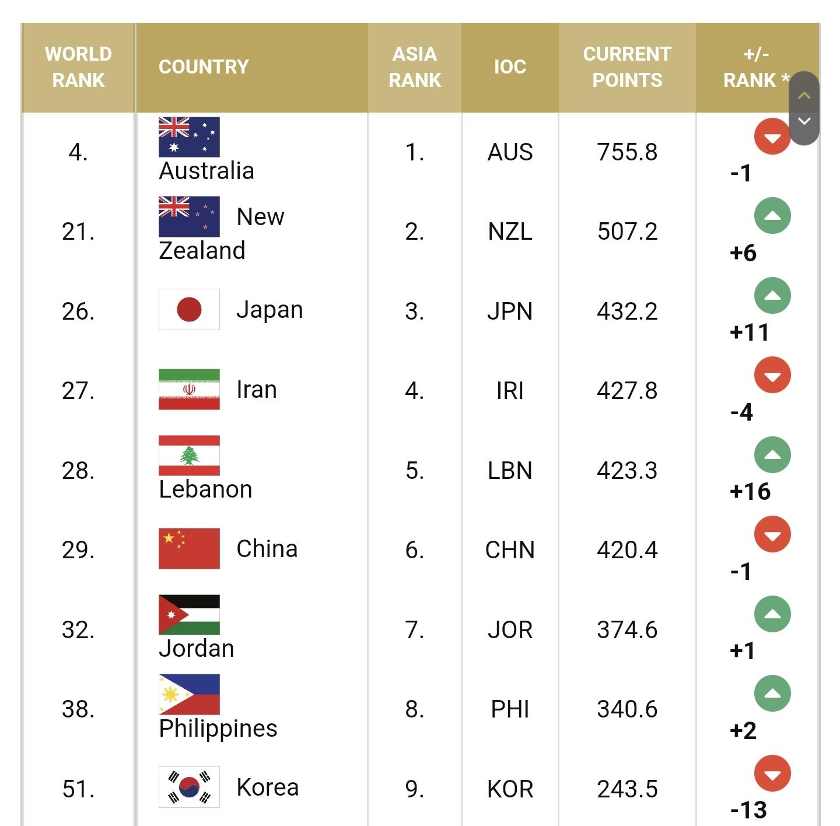Click the red down arrow for Korea
This screenshot has width=840, height=826.
tap(772, 773)
